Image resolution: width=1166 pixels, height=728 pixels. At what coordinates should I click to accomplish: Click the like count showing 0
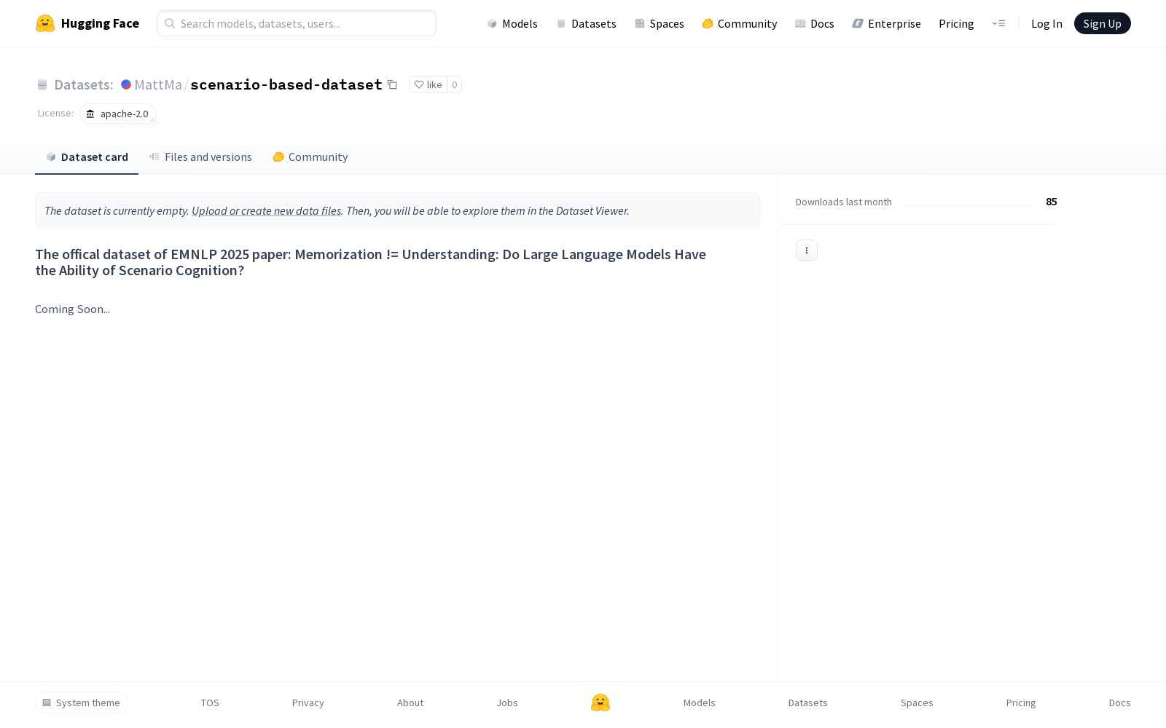click(x=455, y=84)
